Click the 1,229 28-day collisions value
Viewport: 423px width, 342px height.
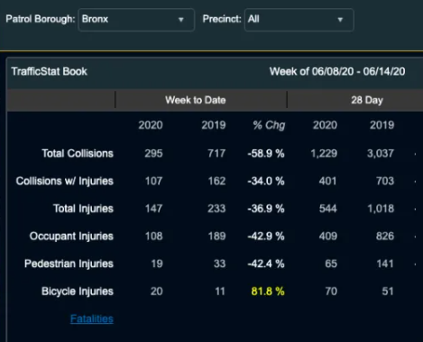[x=324, y=153]
